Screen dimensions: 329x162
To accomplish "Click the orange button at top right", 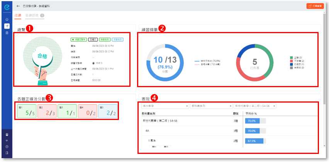I will (x=315, y=6).
